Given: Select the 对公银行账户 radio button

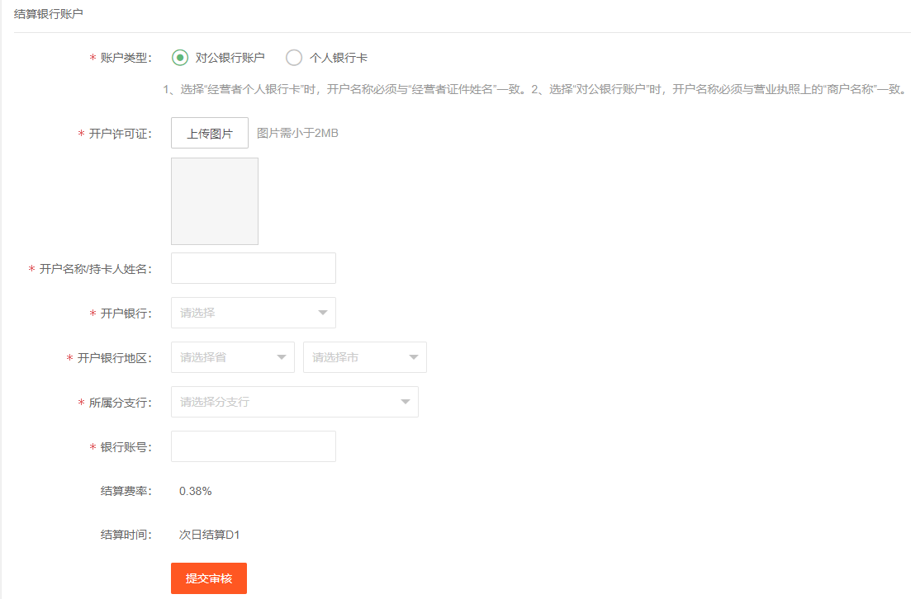Looking at the screenshot, I should pyautogui.click(x=180, y=58).
